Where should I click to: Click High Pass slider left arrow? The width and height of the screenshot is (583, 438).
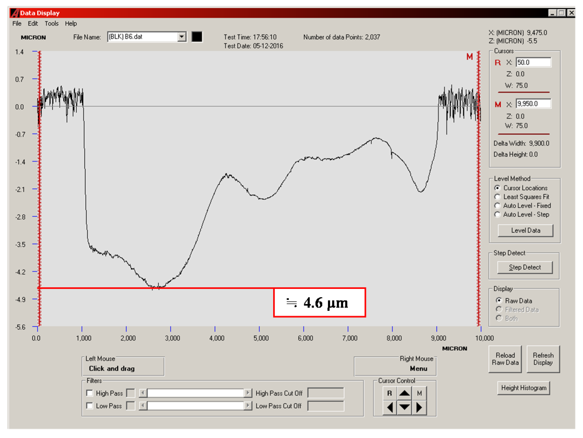[x=143, y=393]
